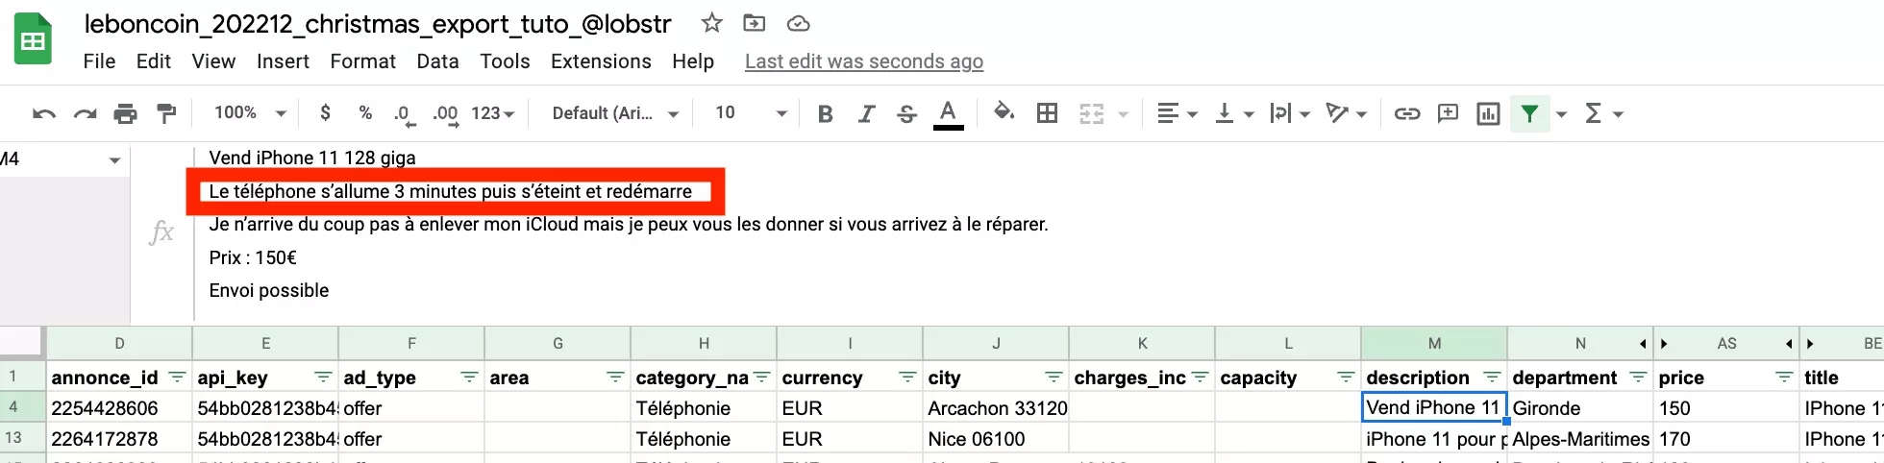
Task: Select cell containing Arcachon 33120
Action: [996, 408]
